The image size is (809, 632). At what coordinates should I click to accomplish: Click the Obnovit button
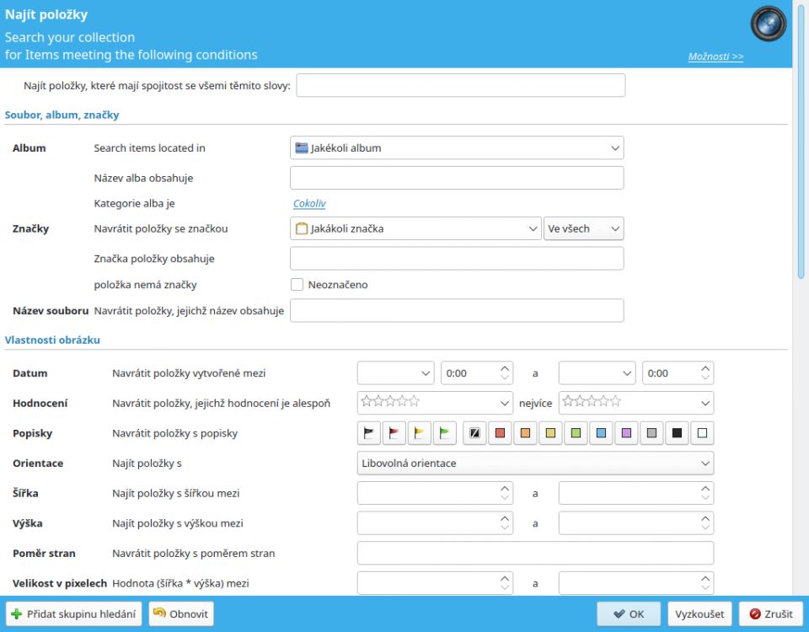[x=181, y=614]
